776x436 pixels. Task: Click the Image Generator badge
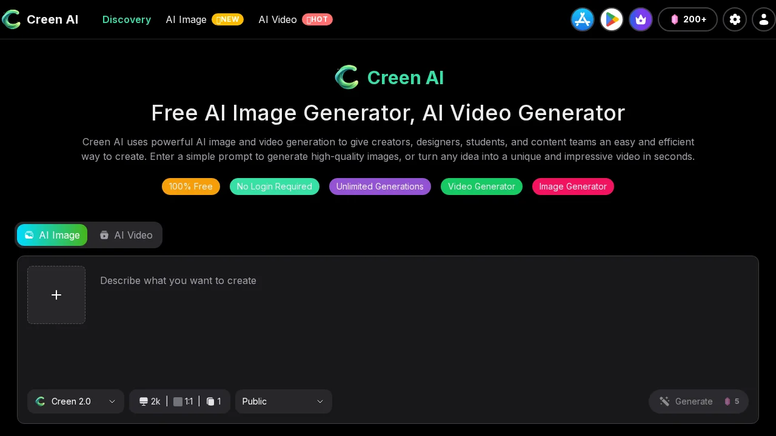pyautogui.click(x=573, y=187)
